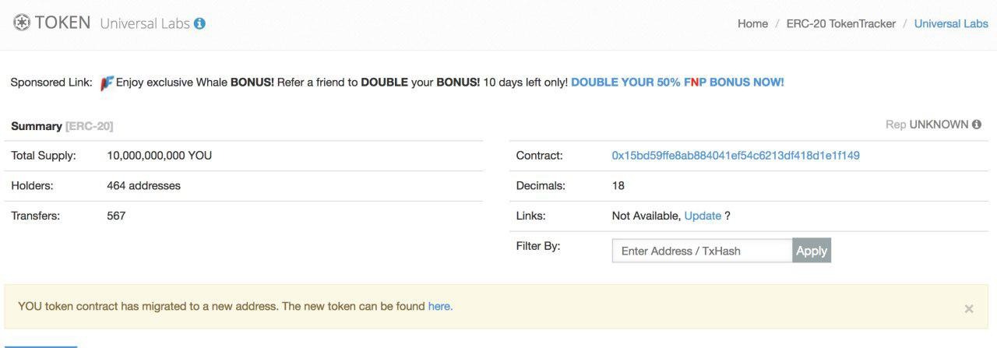The image size is (997, 348).
Task: Click the Rep UNKNOWN label
Action: pos(927,125)
